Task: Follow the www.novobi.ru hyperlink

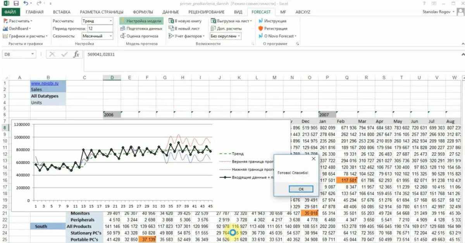Action: pyautogui.click(x=45, y=83)
